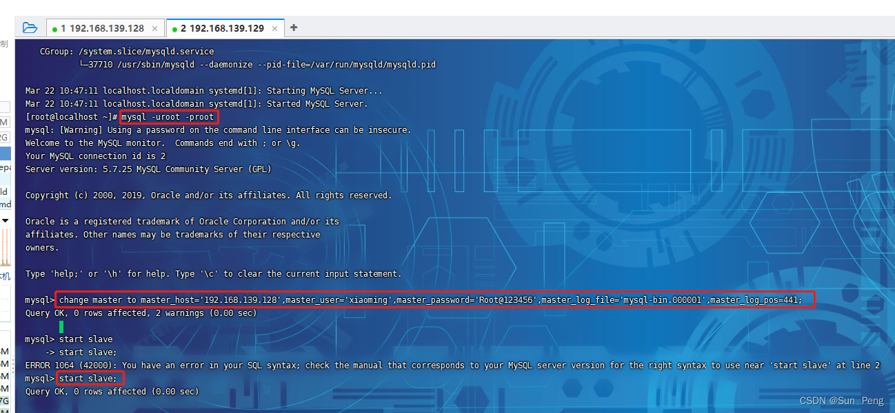The width and height of the screenshot is (895, 413).
Task: Click 'mysql> start slave' line without semicolon
Action: 68,339
